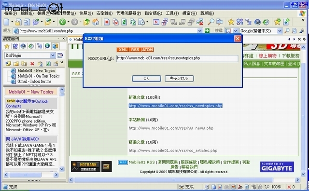Click the Add to Favorites star-plus icon
This screenshot has width=309, height=191.
pyautogui.click(x=277, y=22)
